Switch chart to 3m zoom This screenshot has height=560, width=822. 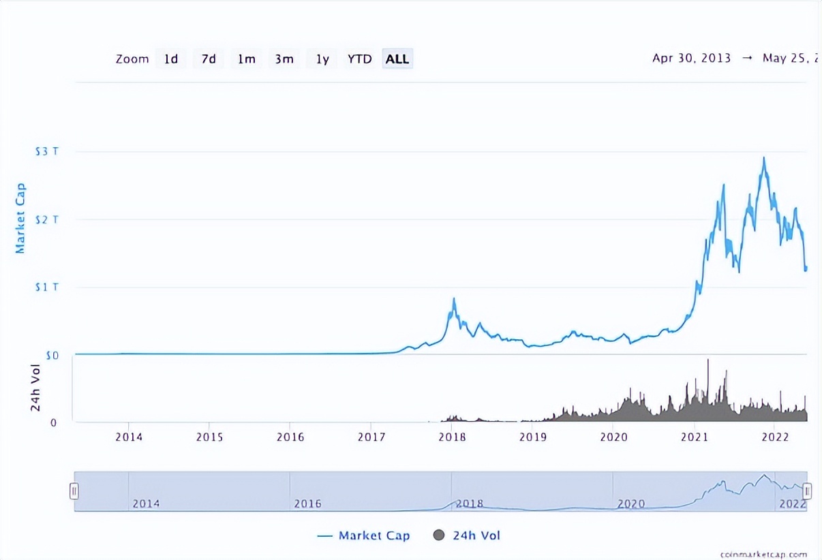pyautogui.click(x=284, y=59)
